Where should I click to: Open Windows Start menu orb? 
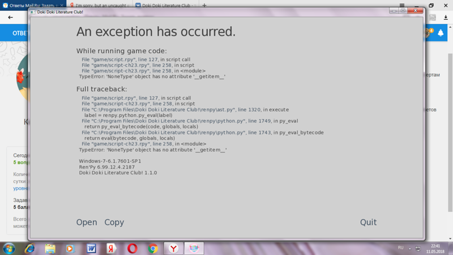click(x=9, y=249)
